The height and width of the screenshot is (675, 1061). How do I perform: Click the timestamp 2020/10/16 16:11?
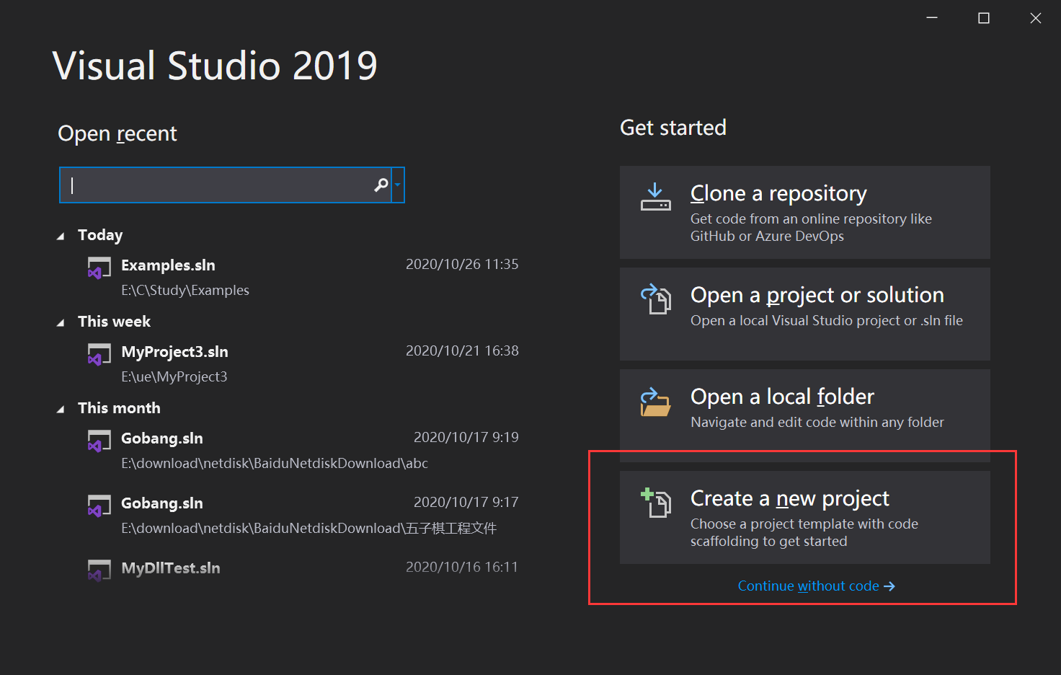tap(462, 567)
